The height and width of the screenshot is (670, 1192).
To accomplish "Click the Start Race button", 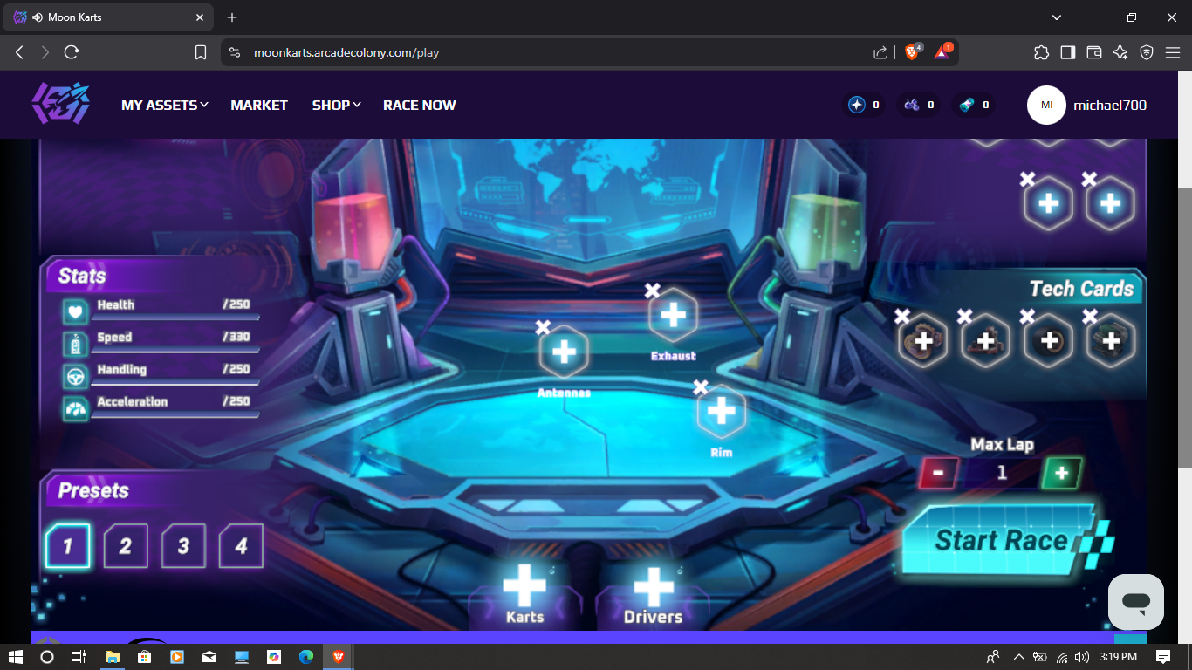I will click(x=1005, y=541).
